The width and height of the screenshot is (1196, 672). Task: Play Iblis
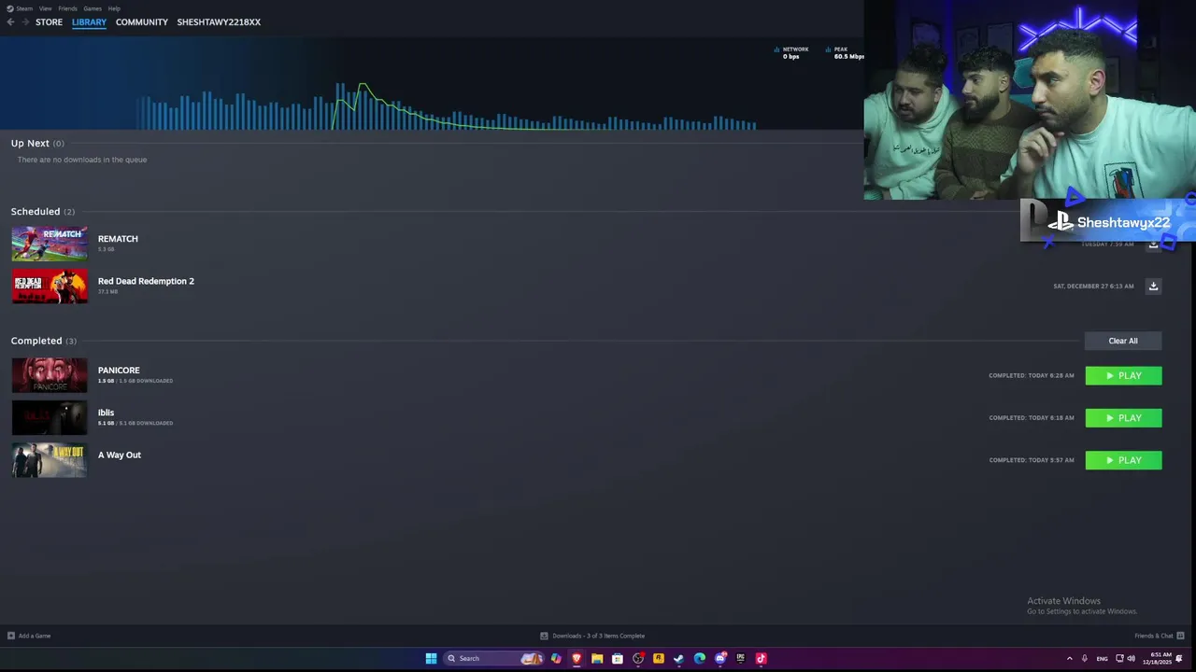[x=1123, y=418]
